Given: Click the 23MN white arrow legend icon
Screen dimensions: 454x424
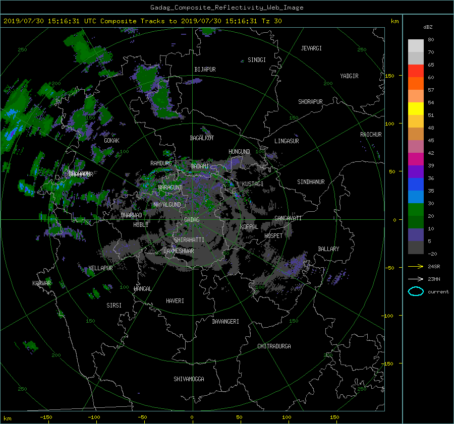Looking at the screenshot, I should pos(416,279).
